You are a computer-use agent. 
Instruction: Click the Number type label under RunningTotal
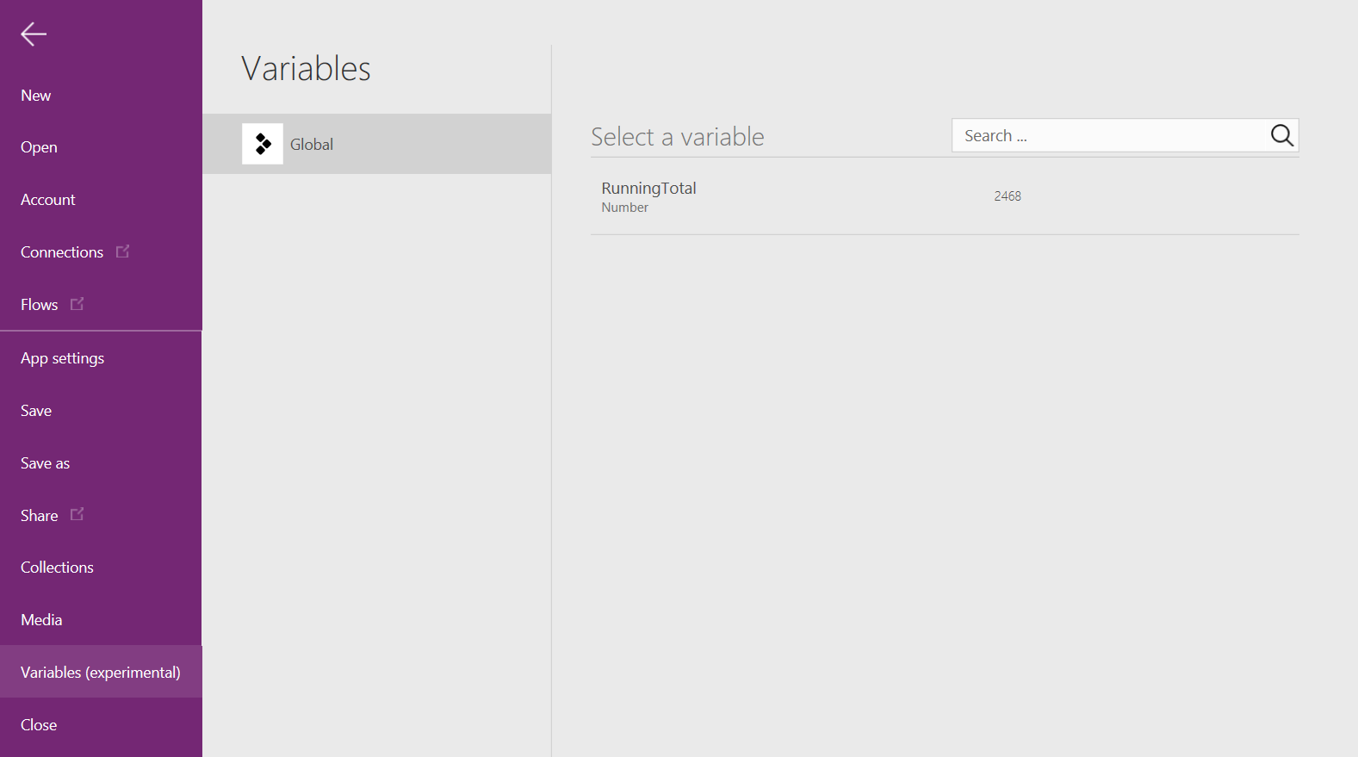point(624,208)
